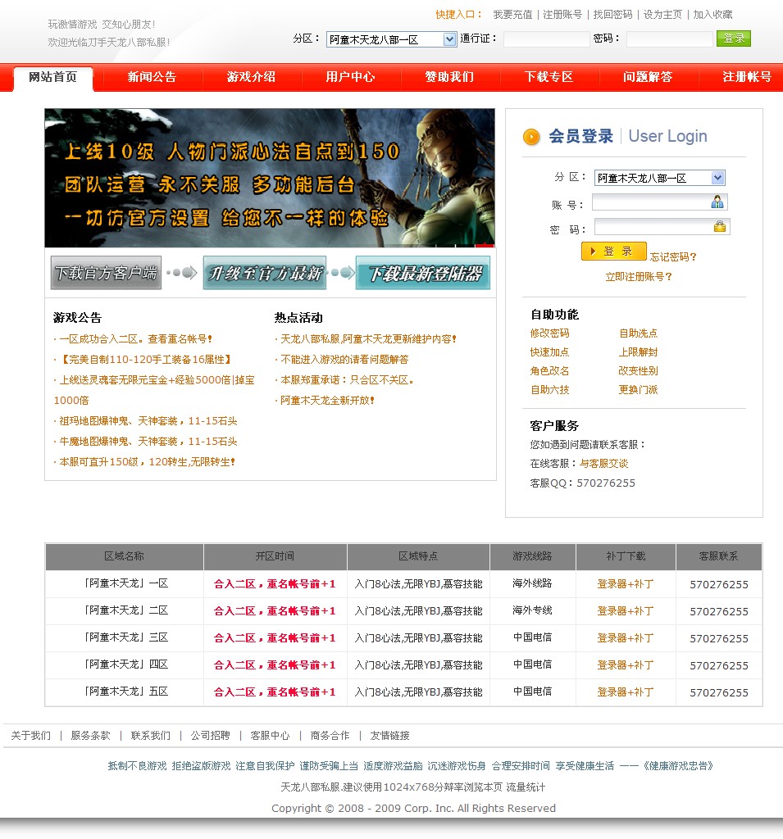Click the 忘记密码 link
The width and height of the screenshot is (783, 839).
[672, 256]
